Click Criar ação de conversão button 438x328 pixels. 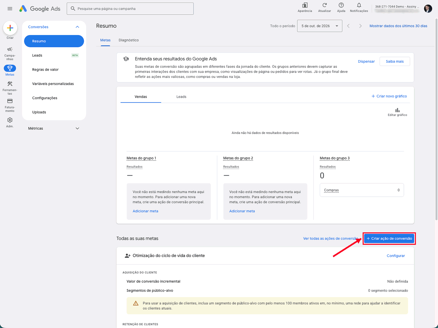[x=389, y=238]
